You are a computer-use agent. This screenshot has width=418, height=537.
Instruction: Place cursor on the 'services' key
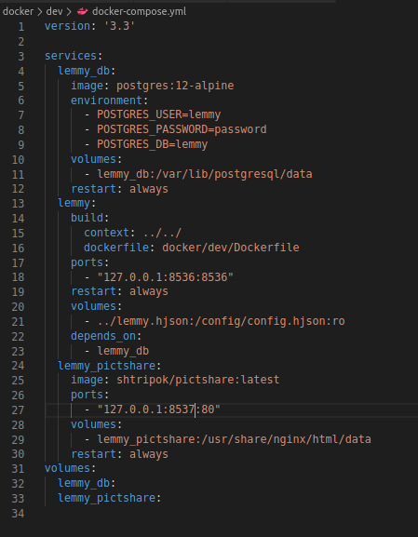tap(71, 56)
